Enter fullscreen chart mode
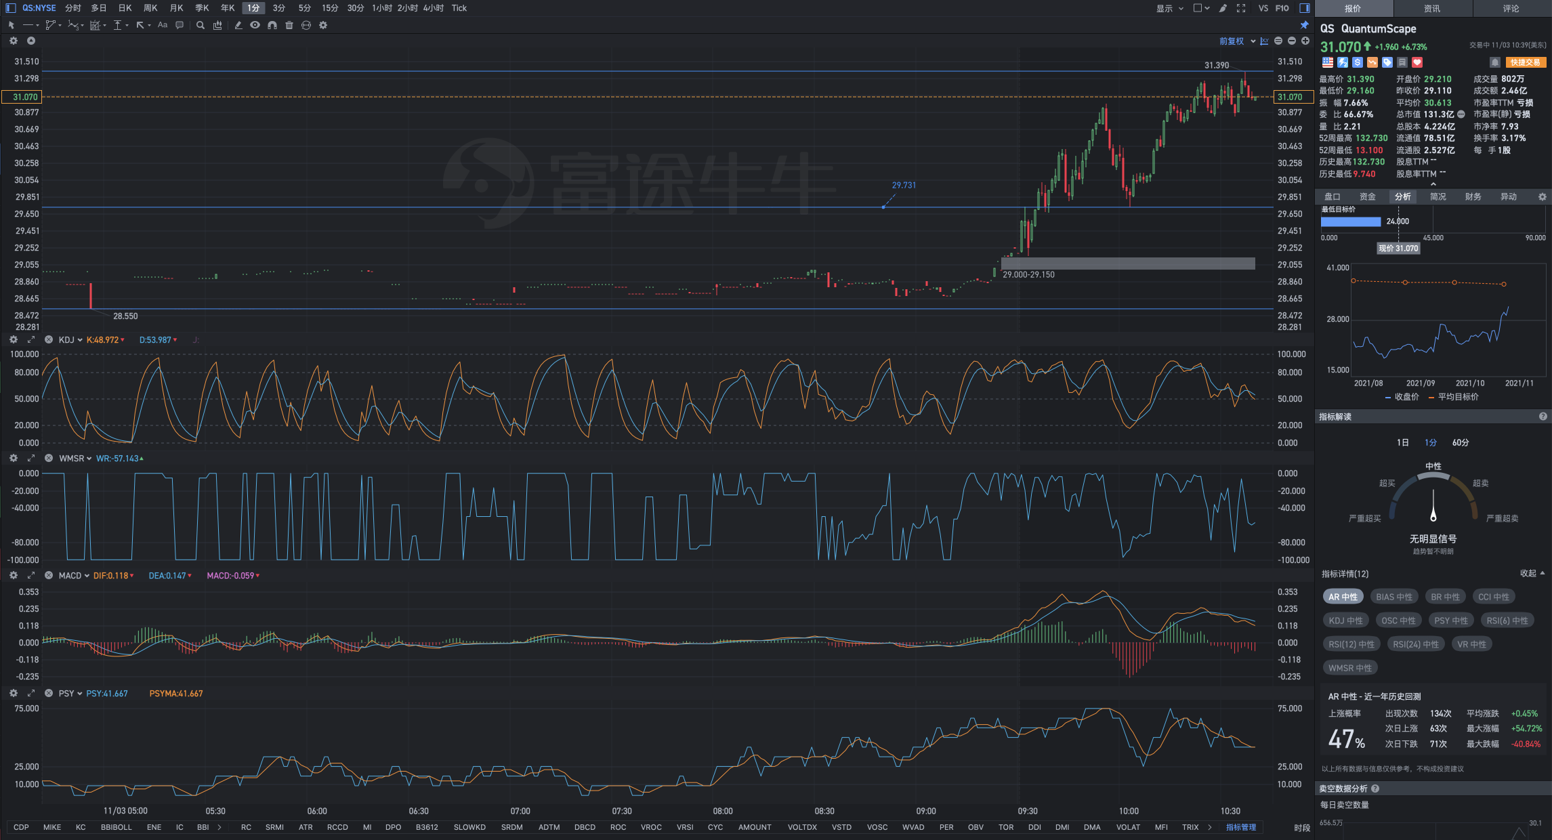This screenshot has width=1552, height=840. point(1241,8)
